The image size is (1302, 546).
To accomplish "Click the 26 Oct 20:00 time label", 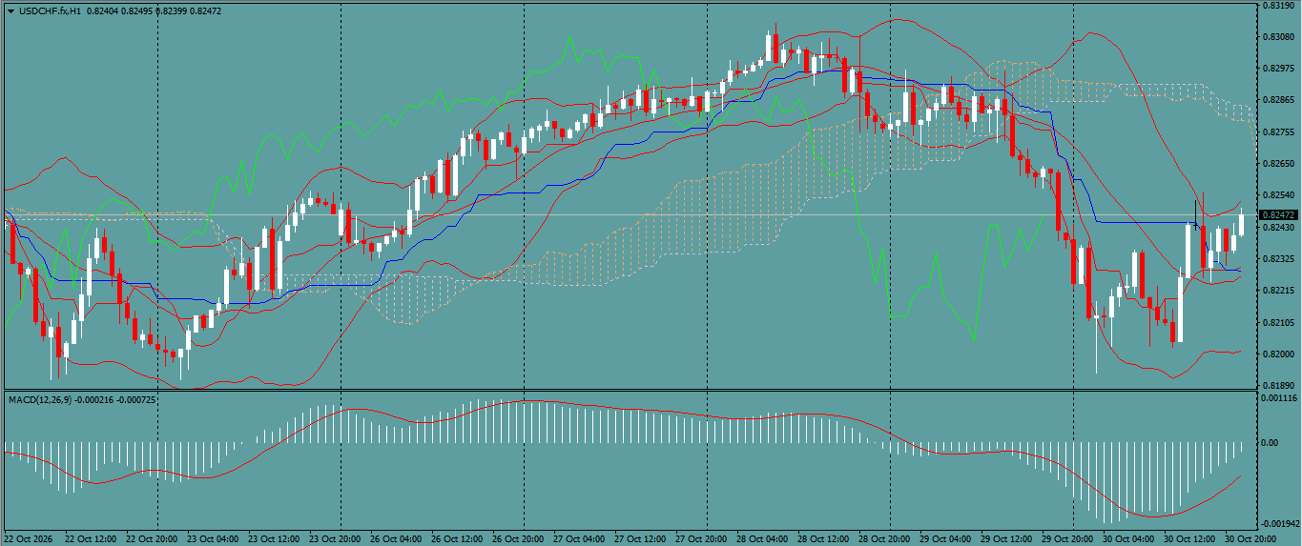I will [x=518, y=539].
